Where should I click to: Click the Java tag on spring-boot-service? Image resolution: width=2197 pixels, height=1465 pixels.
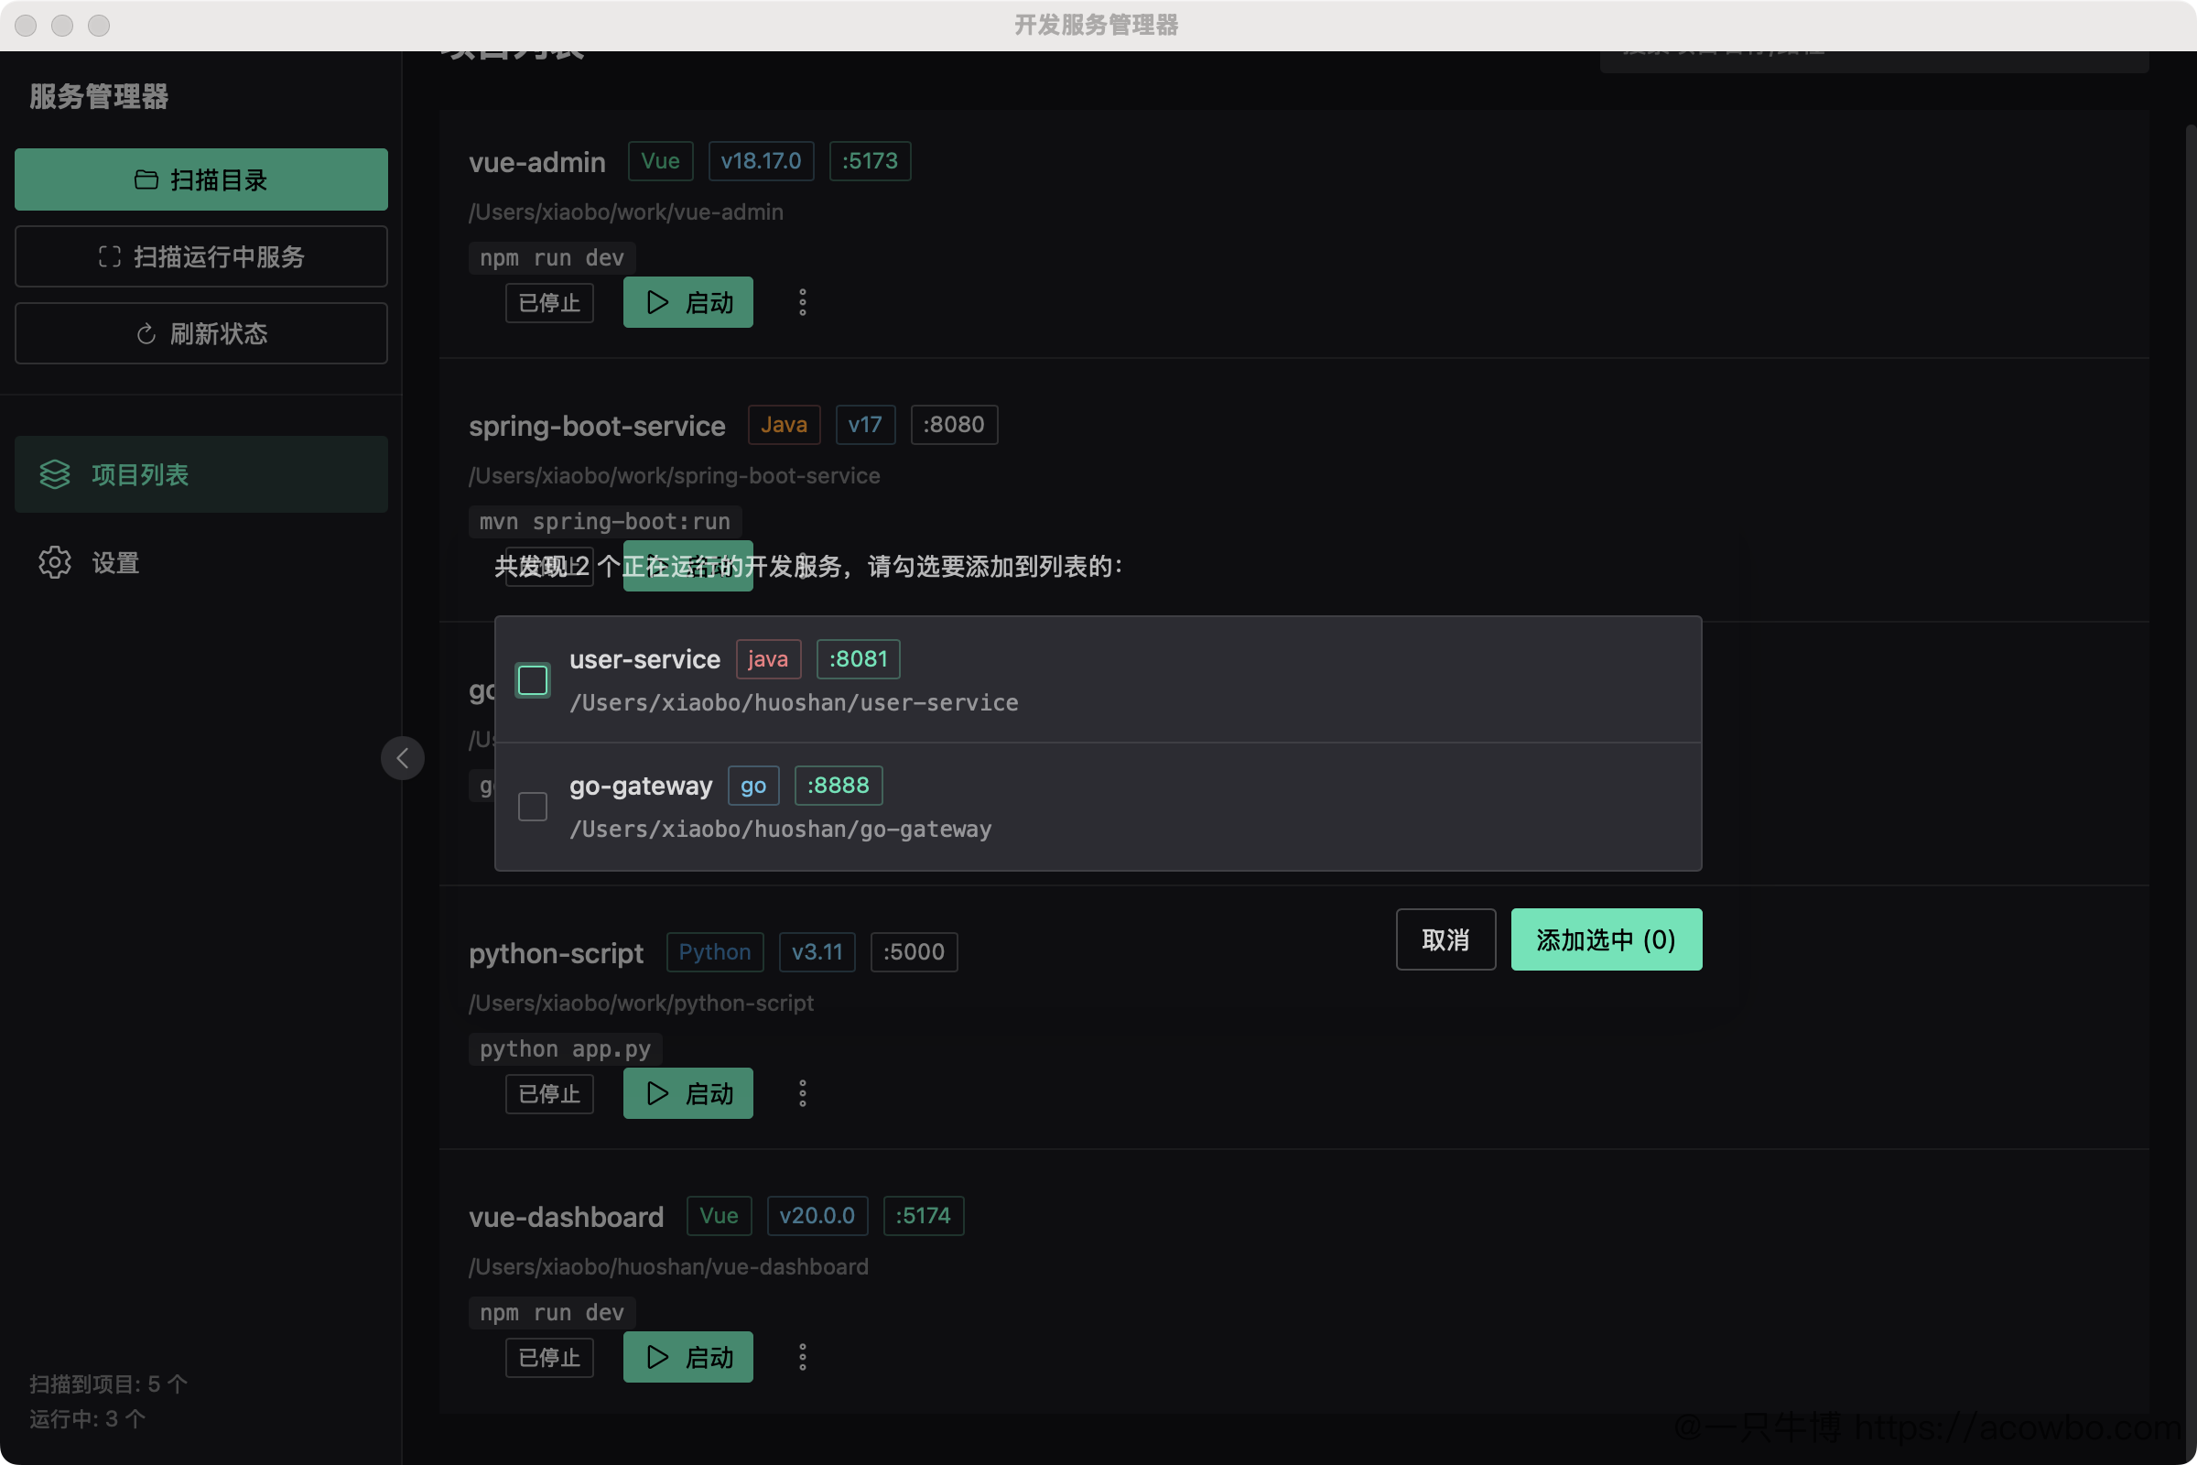(784, 424)
